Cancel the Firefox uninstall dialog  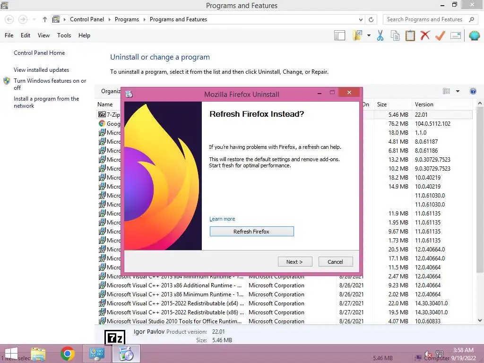(335, 262)
